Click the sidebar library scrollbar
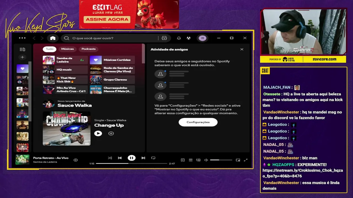 tap(30, 91)
